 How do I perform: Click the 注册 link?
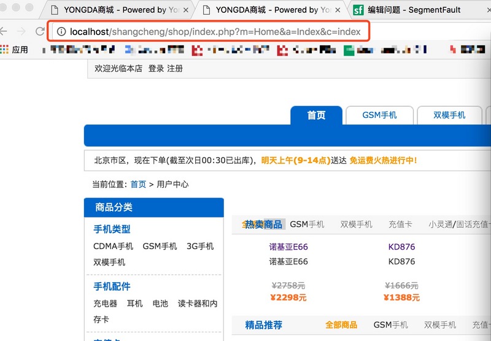[x=175, y=69]
